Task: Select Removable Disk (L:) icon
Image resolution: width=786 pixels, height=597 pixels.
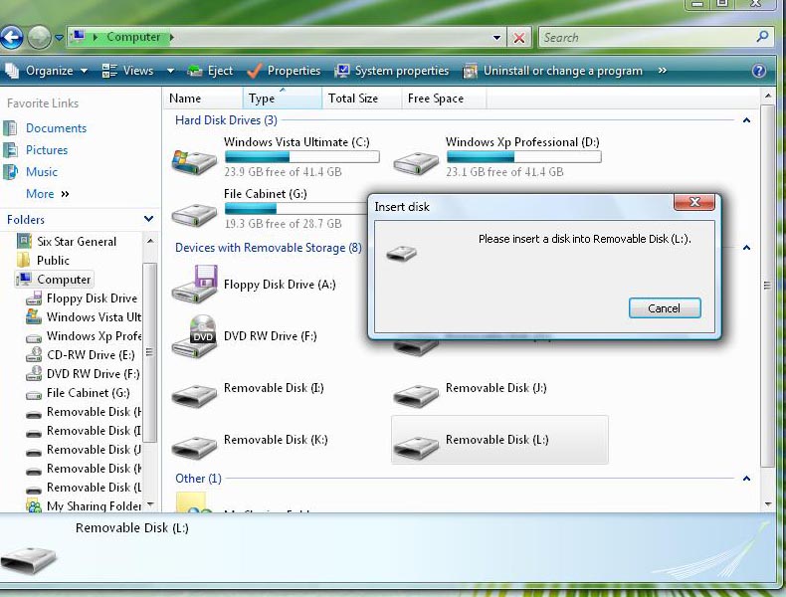Action: 416,447
